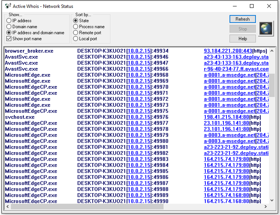
Task: Open the Help button
Action: coord(242,39)
